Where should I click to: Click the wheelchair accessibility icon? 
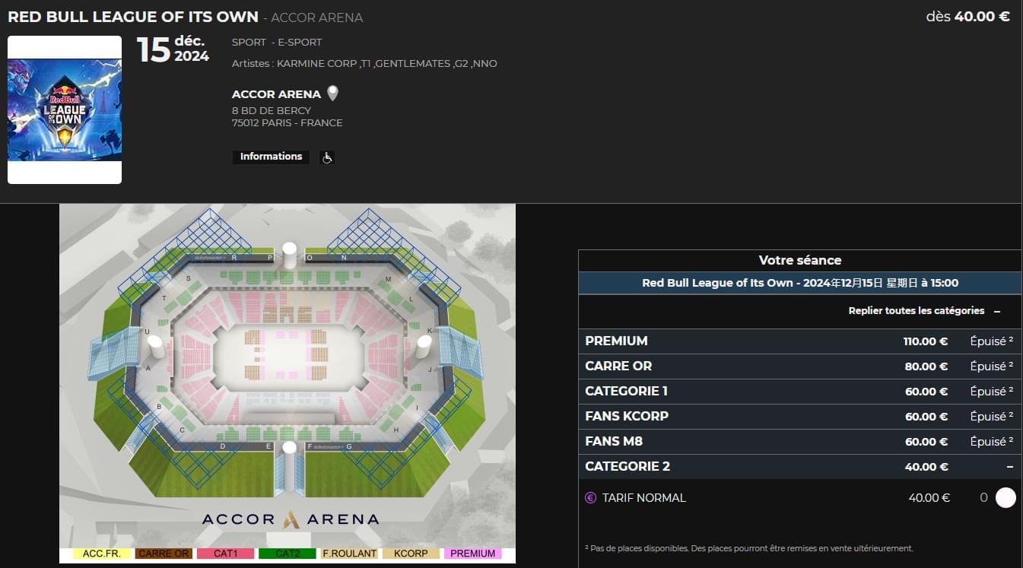328,157
